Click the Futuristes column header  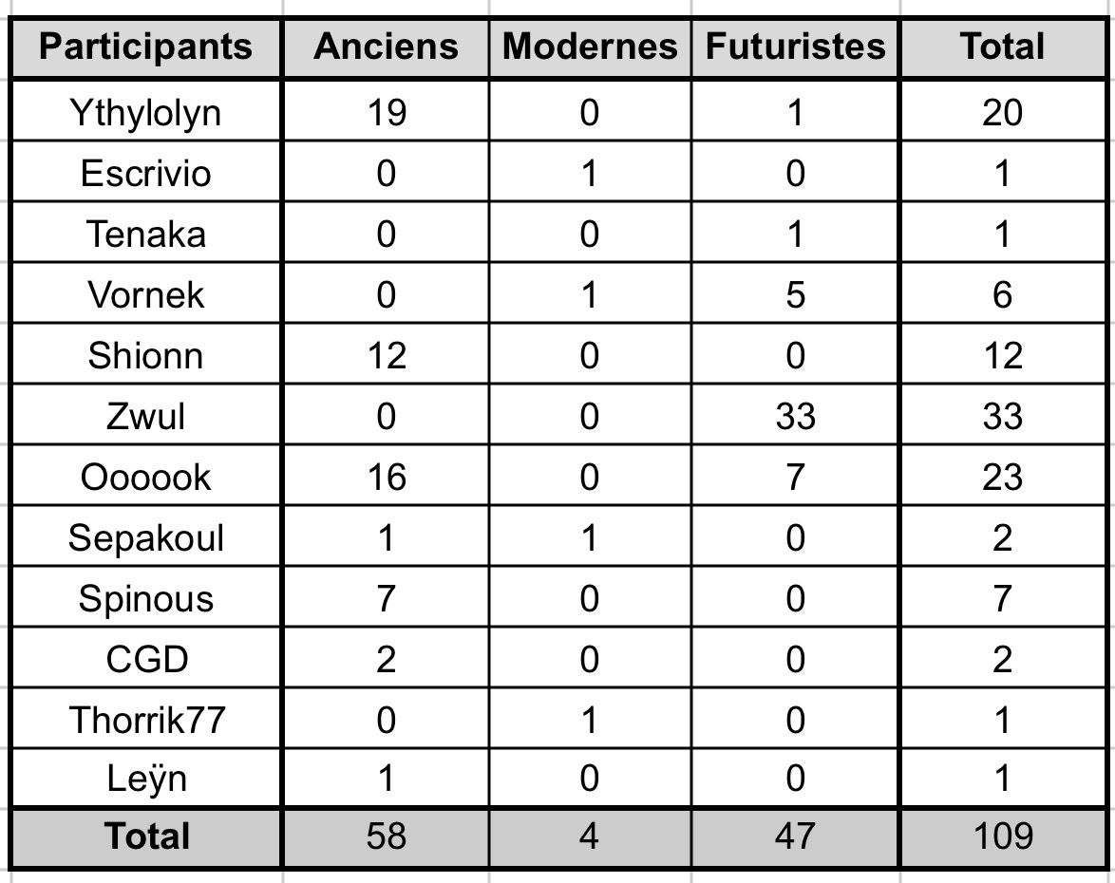[x=795, y=47]
